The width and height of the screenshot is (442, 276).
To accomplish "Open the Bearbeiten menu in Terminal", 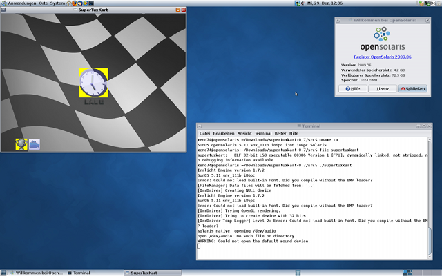I will tap(224, 133).
